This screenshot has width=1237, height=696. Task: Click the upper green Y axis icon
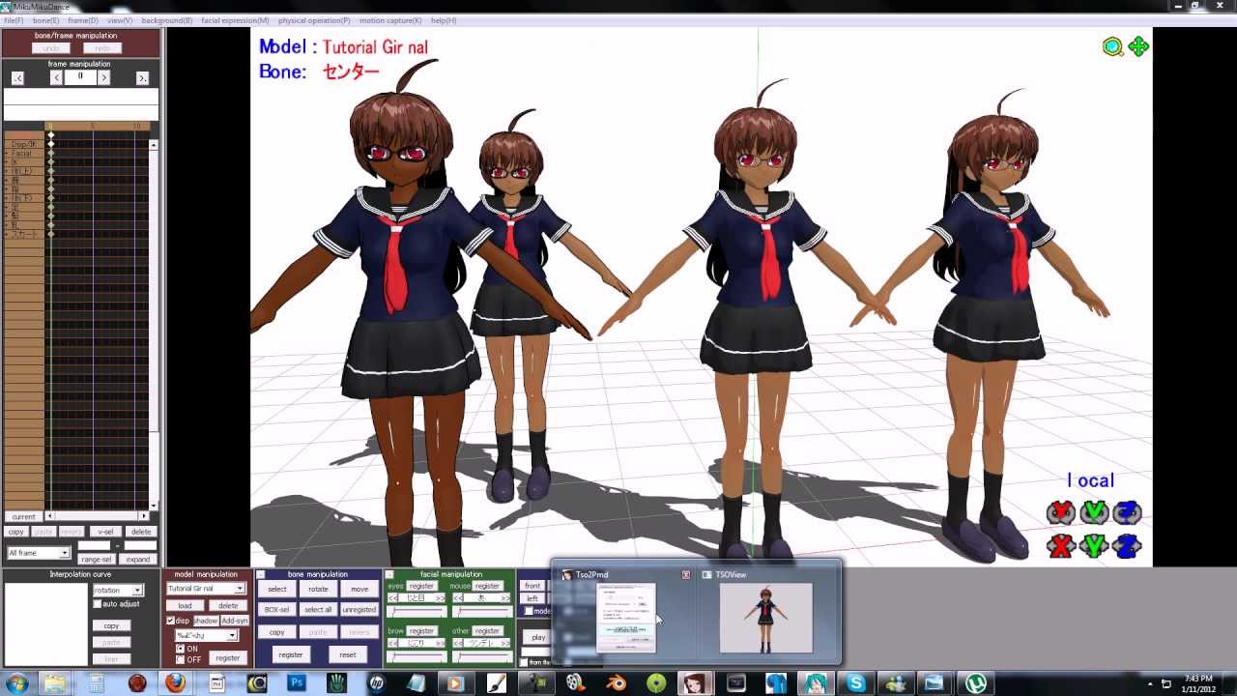pos(1094,512)
